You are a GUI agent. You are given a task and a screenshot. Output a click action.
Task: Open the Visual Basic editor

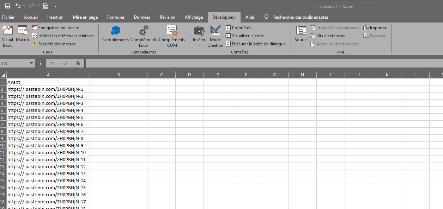[7, 36]
